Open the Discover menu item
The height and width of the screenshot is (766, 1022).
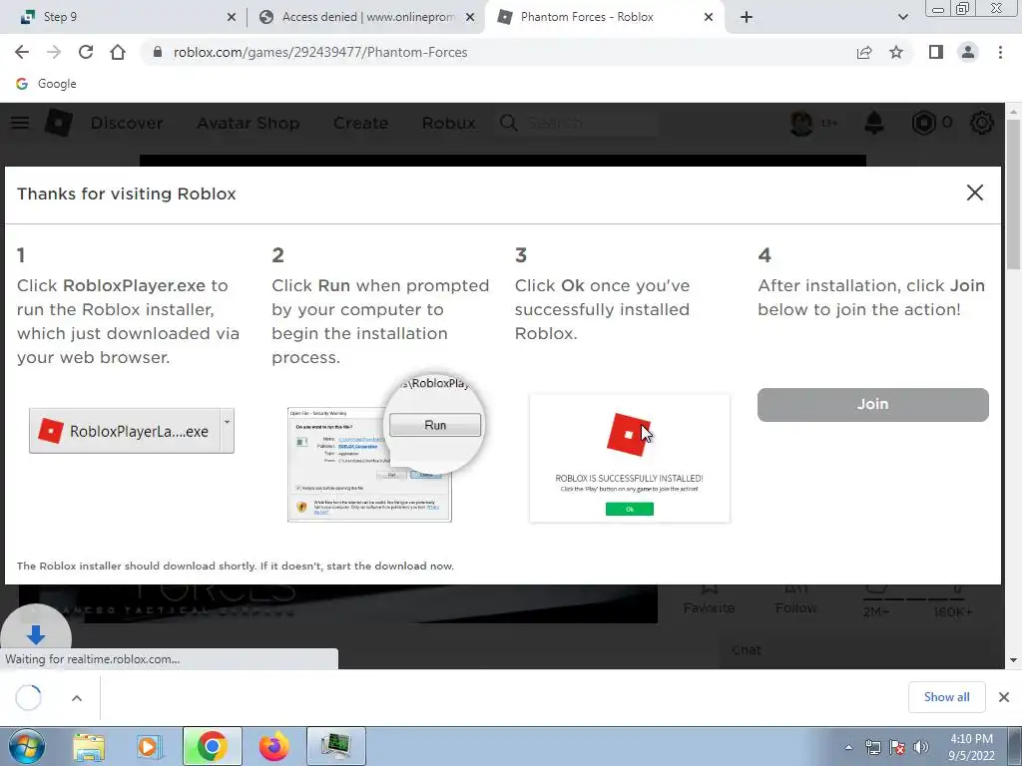point(127,123)
